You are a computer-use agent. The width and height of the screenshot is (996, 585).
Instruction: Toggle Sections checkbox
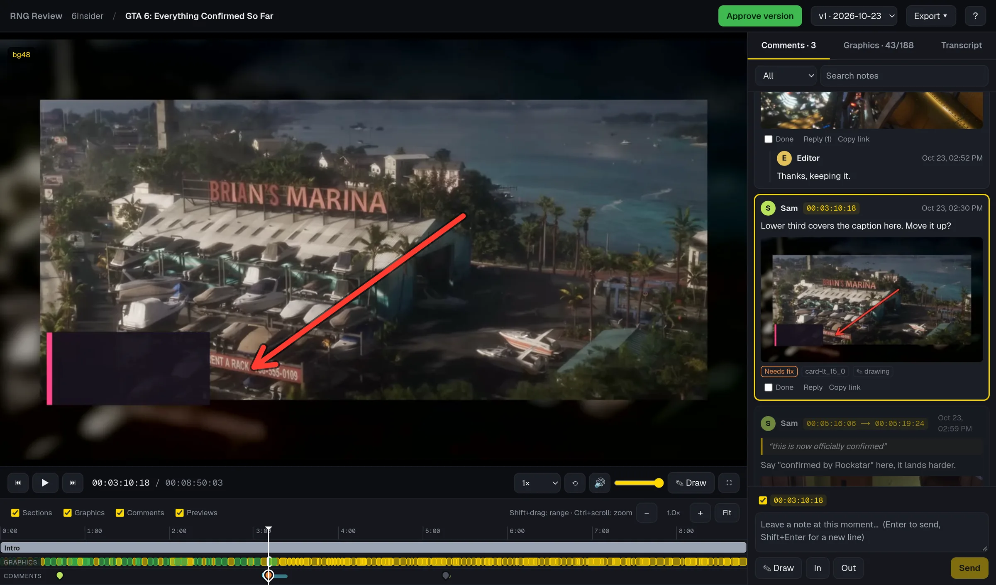(15, 513)
